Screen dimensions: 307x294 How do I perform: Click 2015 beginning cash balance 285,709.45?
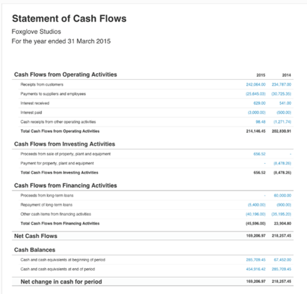point(256,260)
